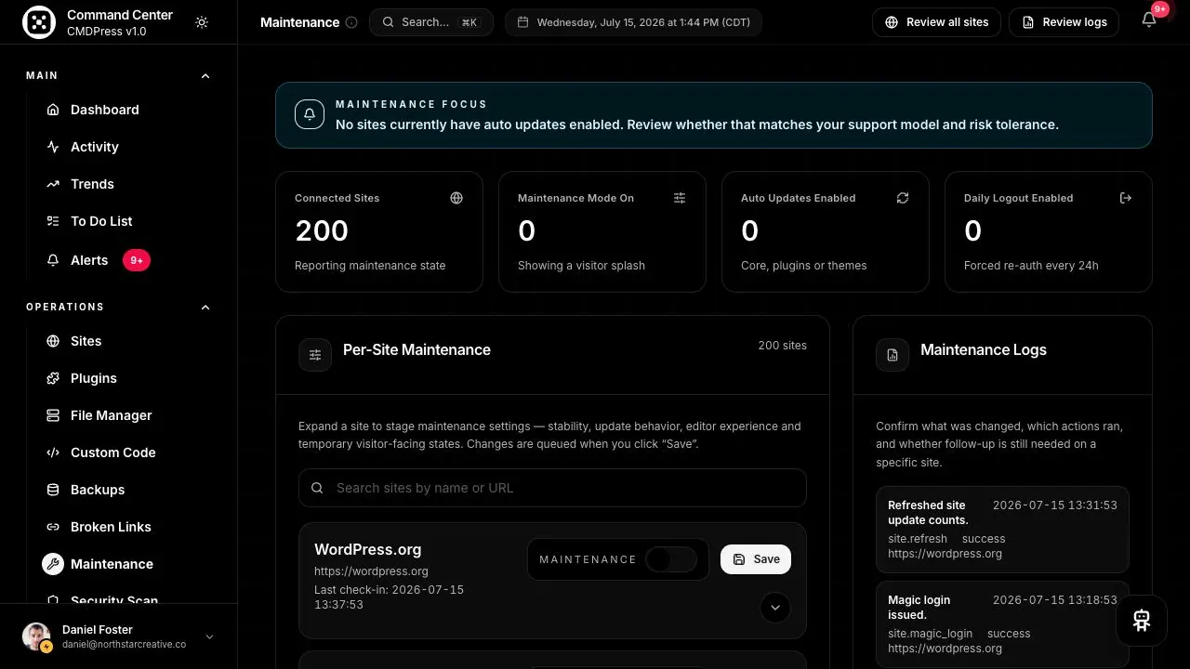Open the user account dropdown chevron
Viewport: 1190px width, 669px height.
[209, 636]
